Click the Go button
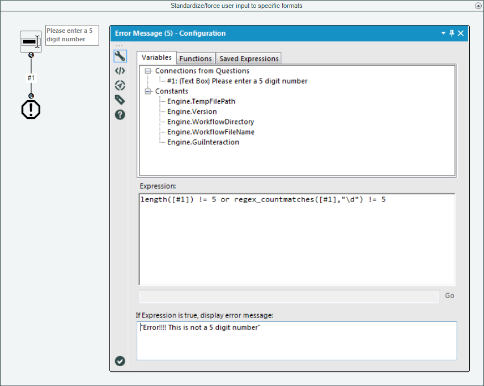This screenshot has width=484, height=386. (449, 295)
